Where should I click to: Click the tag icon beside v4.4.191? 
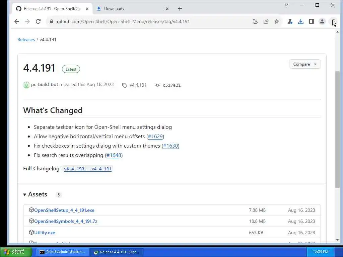coord(125,85)
